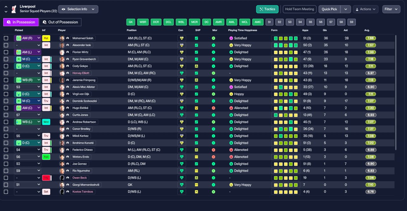Screen dimensions: 407x211
Task: Click the Liverpool club crest icon
Action: click(14, 9)
